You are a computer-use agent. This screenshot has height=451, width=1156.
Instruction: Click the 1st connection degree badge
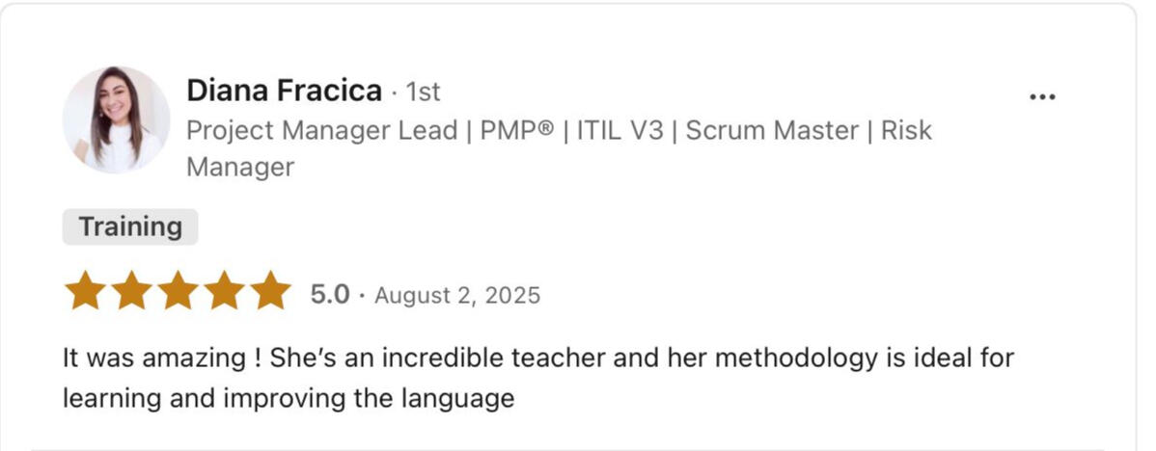[x=423, y=92]
